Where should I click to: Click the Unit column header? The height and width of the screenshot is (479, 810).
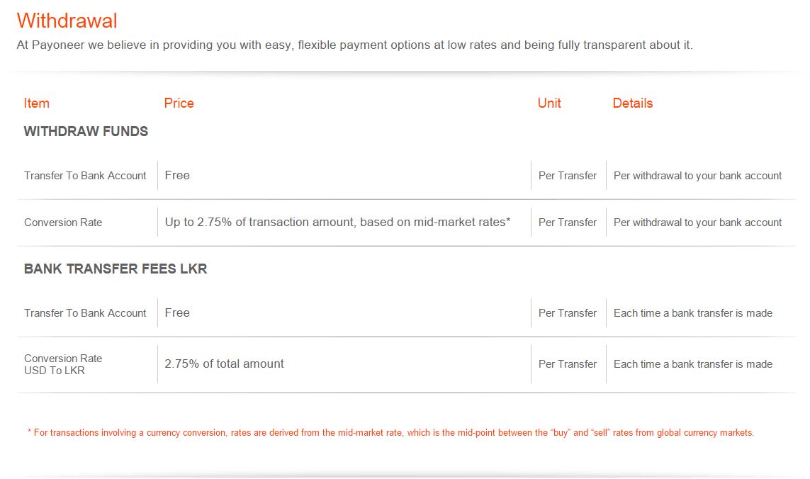[549, 103]
